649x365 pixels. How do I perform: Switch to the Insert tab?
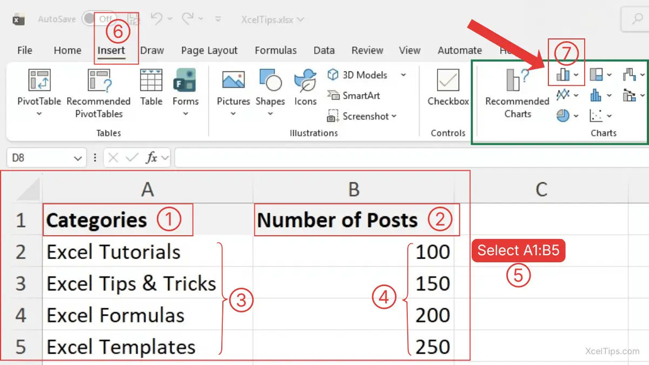tap(111, 50)
